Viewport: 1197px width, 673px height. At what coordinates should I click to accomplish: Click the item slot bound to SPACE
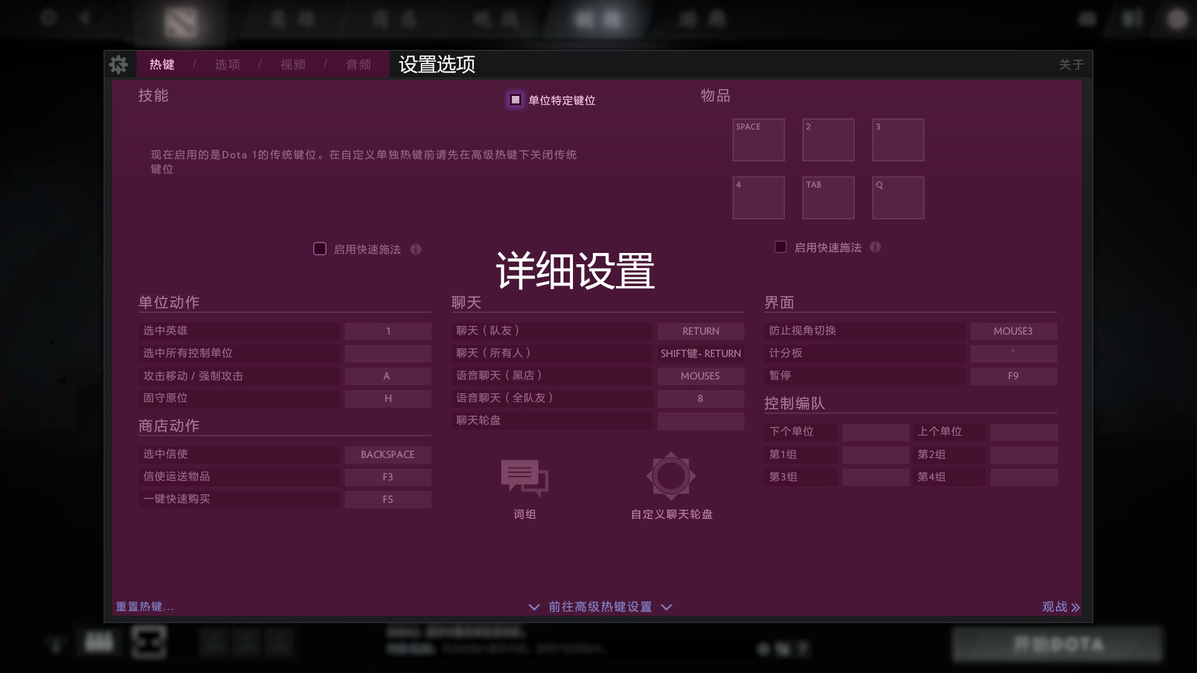tap(758, 140)
